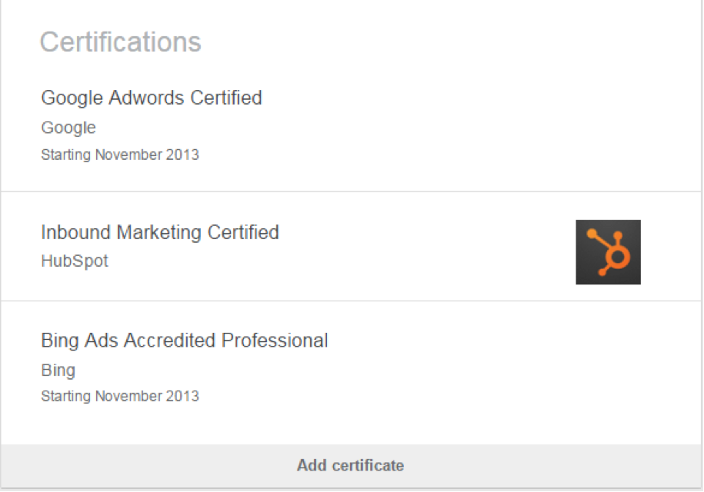This screenshot has height=492, width=704.
Task: Select the Inbound Marketing Certified title
Action: coord(160,232)
